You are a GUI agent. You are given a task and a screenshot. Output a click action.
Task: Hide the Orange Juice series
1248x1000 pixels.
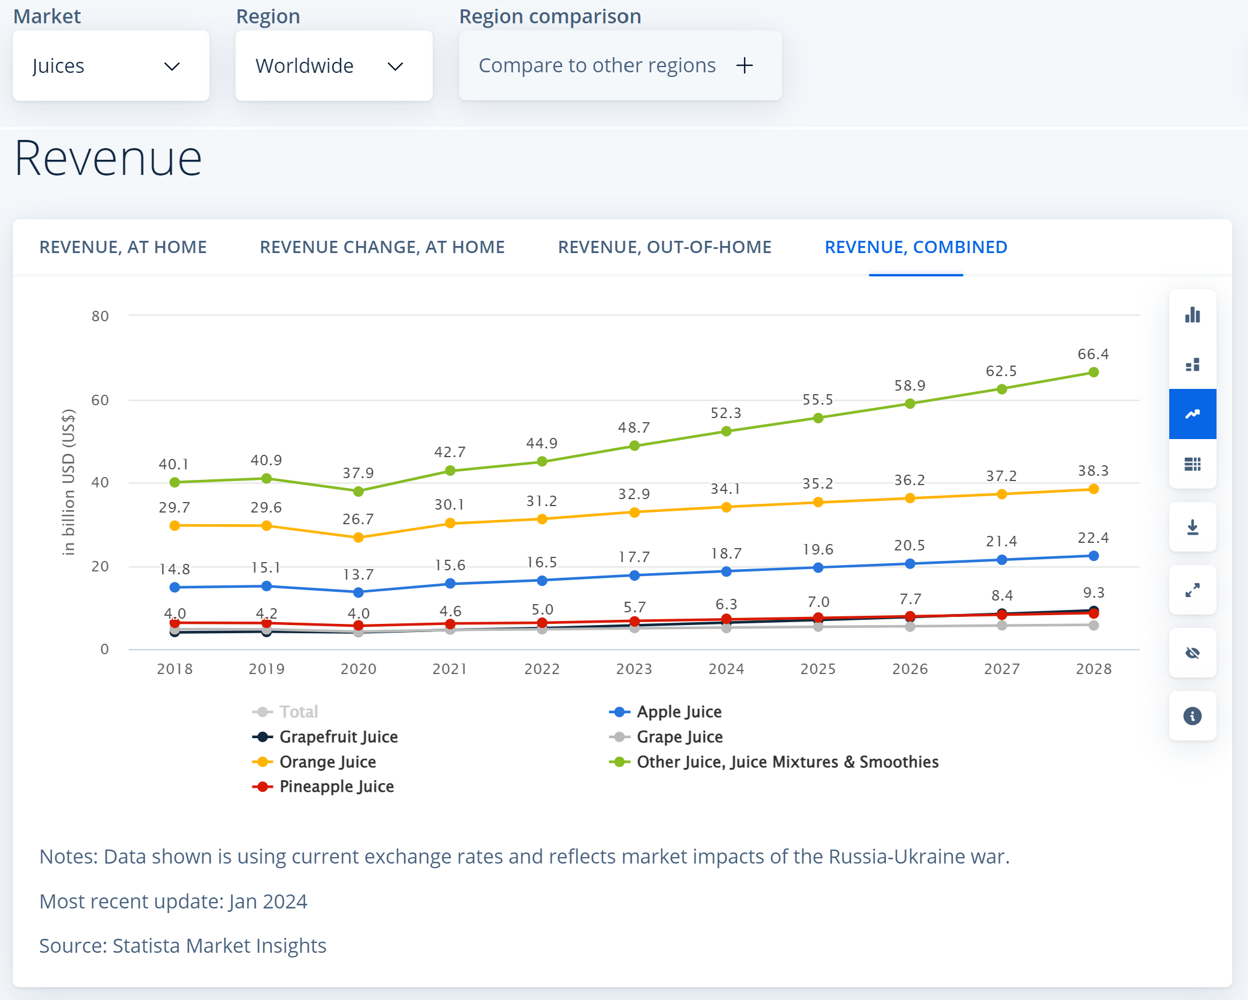tap(327, 762)
